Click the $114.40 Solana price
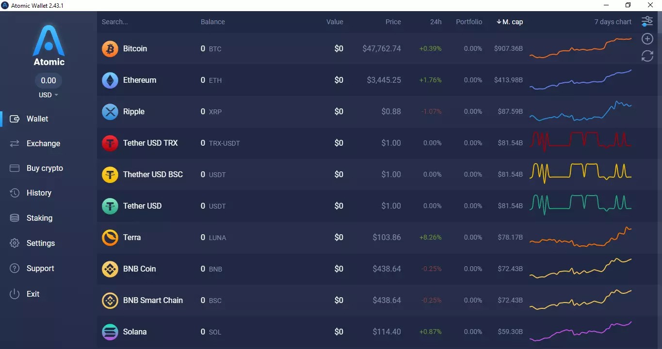This screenshot has width=662, height=349. pyautogui.click(x=387, y=332)
